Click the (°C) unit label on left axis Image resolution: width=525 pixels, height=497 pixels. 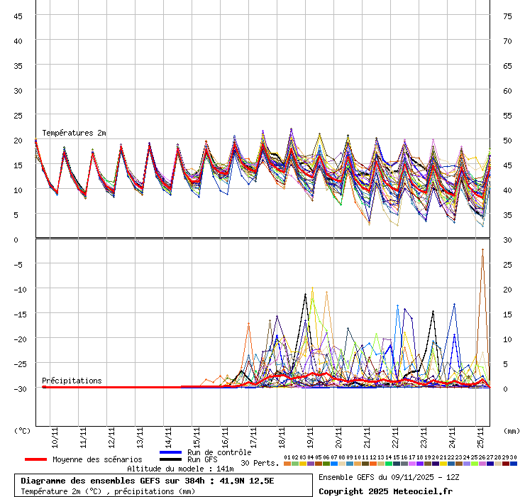click(23, 430)
